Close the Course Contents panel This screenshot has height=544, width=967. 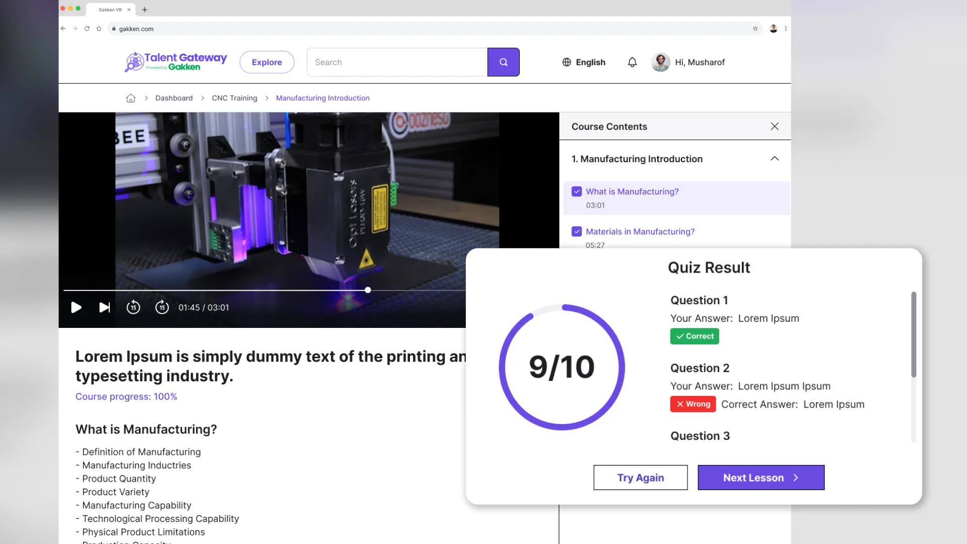774,126
